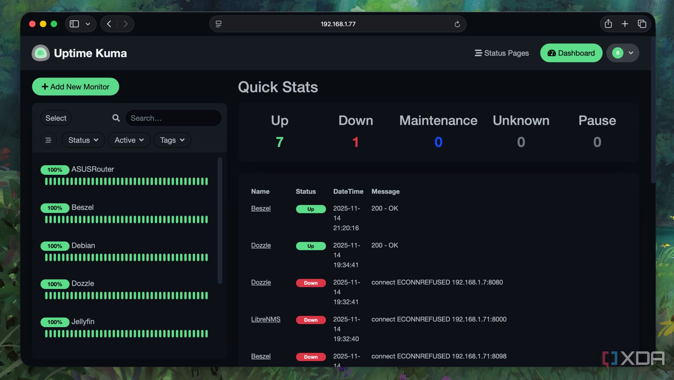Expand the Active filter dropdown
Image resolution: width=674 pixels, height=380 pixels.
[x=129, y=140]
